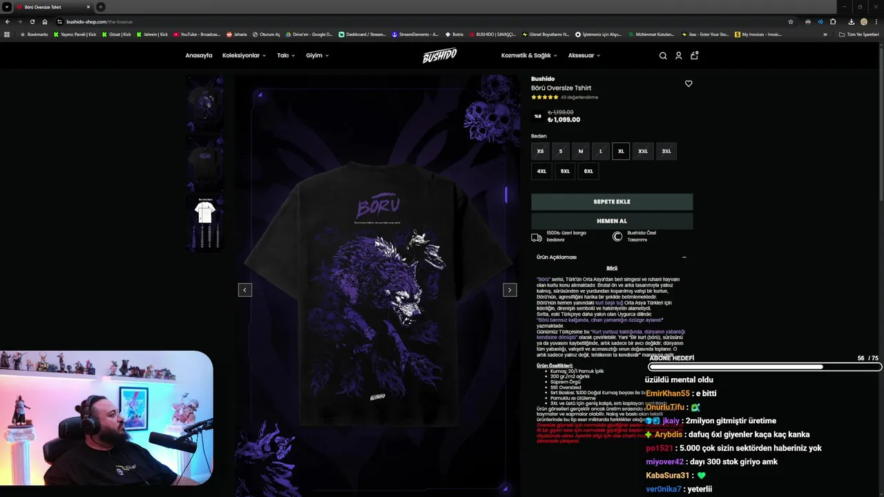The image size is (884, 497).
Task: Expand the Koleksiyonlar dropdown menu
Action: coord(244,56)
